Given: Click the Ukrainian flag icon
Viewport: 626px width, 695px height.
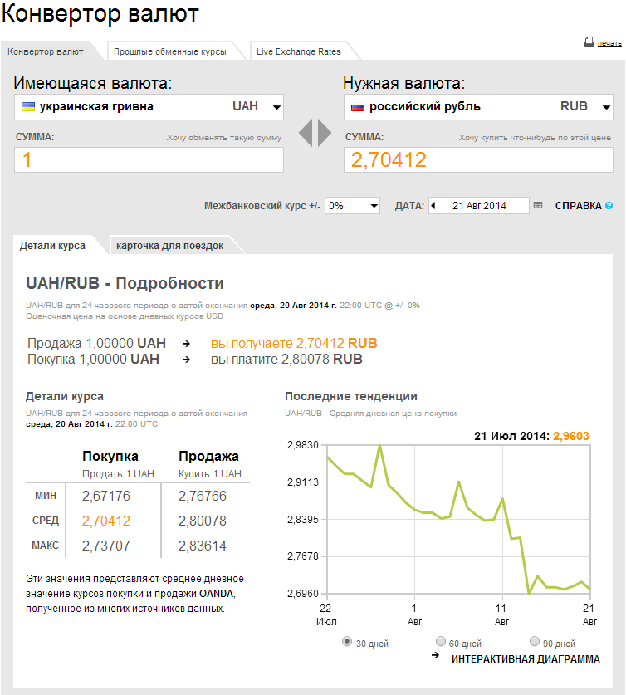Looking at the screenshot, I should pos(28,107).
